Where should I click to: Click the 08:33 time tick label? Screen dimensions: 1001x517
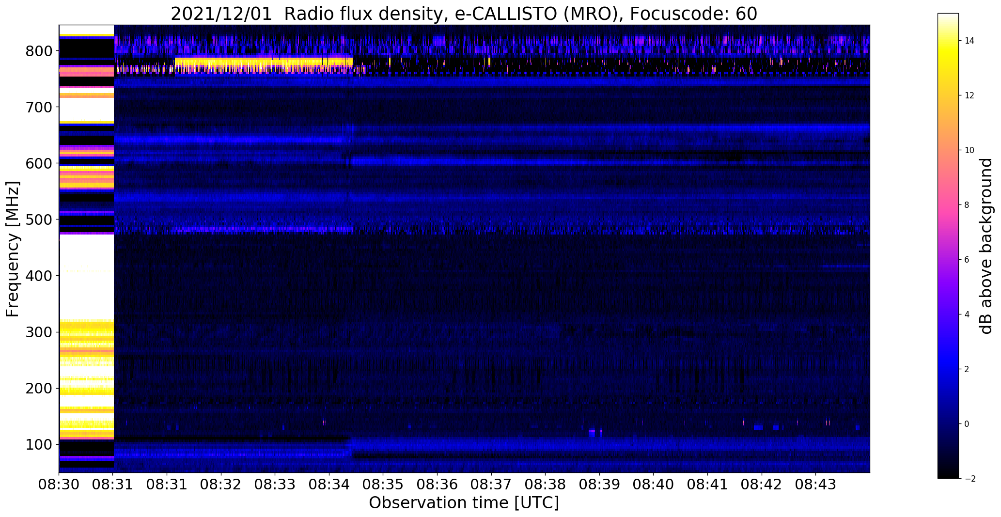(275, 485)
